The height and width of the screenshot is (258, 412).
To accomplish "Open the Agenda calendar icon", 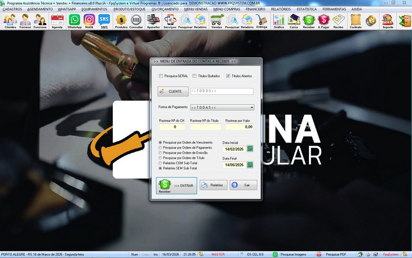I will (x=57, y=21).
